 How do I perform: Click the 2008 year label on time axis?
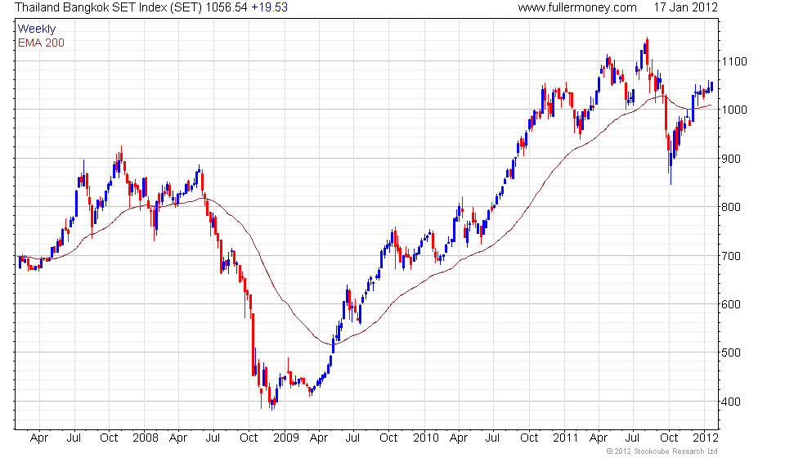tap(146, 438)
